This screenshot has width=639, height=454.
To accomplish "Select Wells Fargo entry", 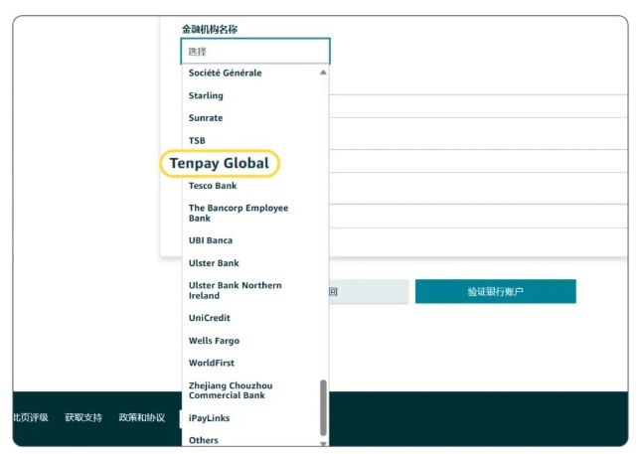I will click(x=214, y=341).
